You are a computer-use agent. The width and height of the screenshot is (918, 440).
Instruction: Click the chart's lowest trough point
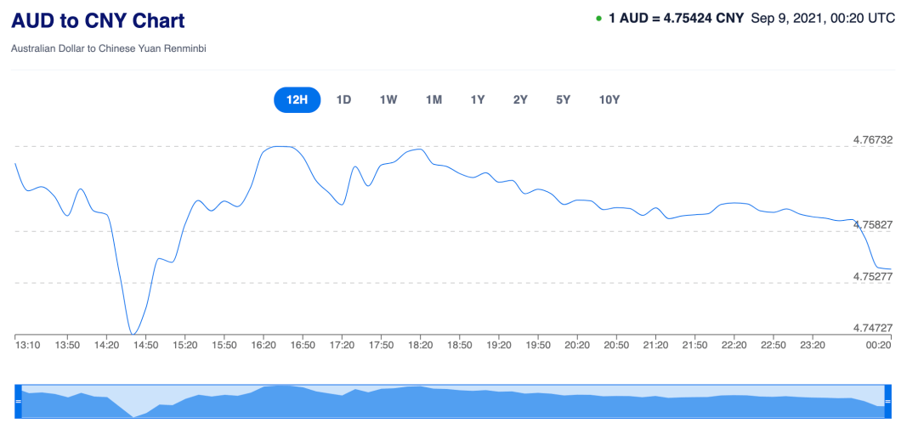pos(133,334)
